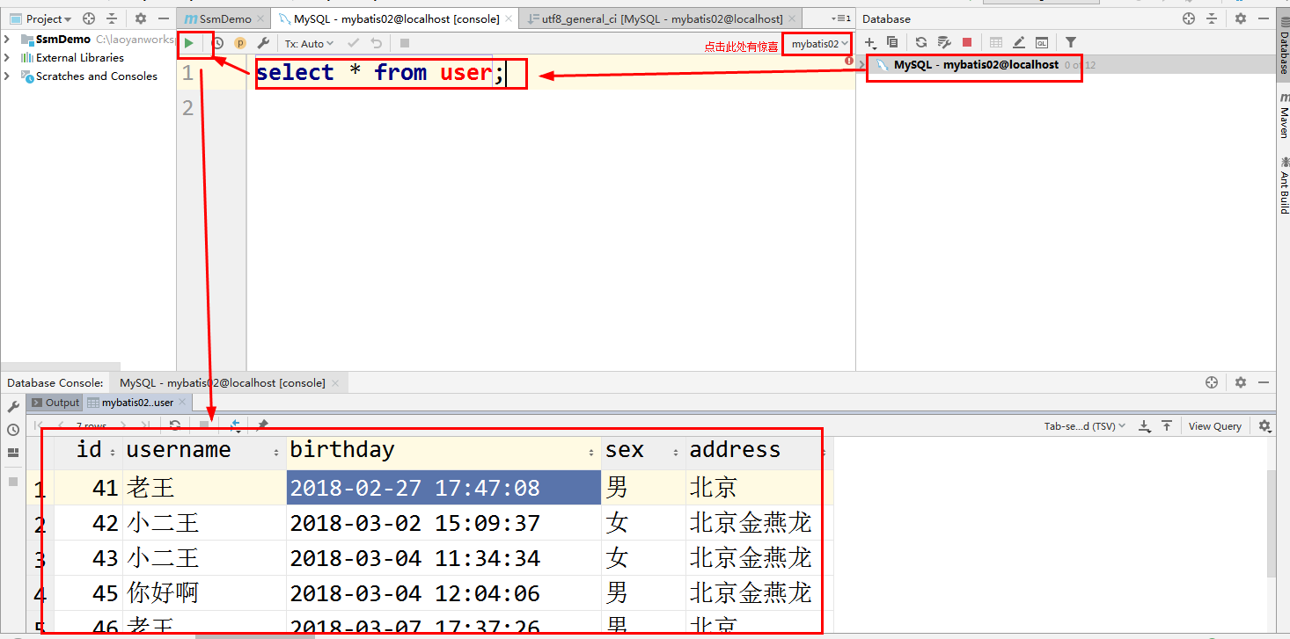Click the pencil edit data source icon

pos(1020,41)
